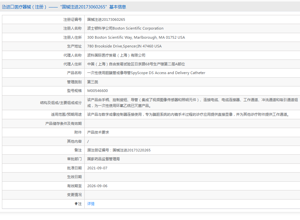
Task: Click the 其他内容 label
Action: pos(74,141)
